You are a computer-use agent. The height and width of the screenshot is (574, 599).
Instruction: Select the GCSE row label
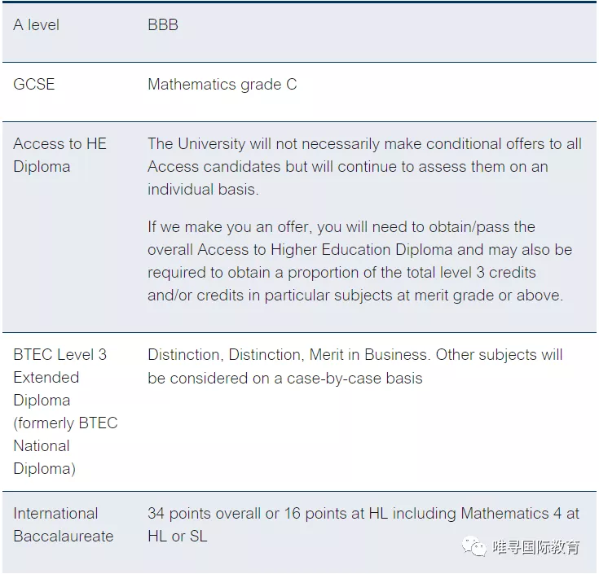34,85
